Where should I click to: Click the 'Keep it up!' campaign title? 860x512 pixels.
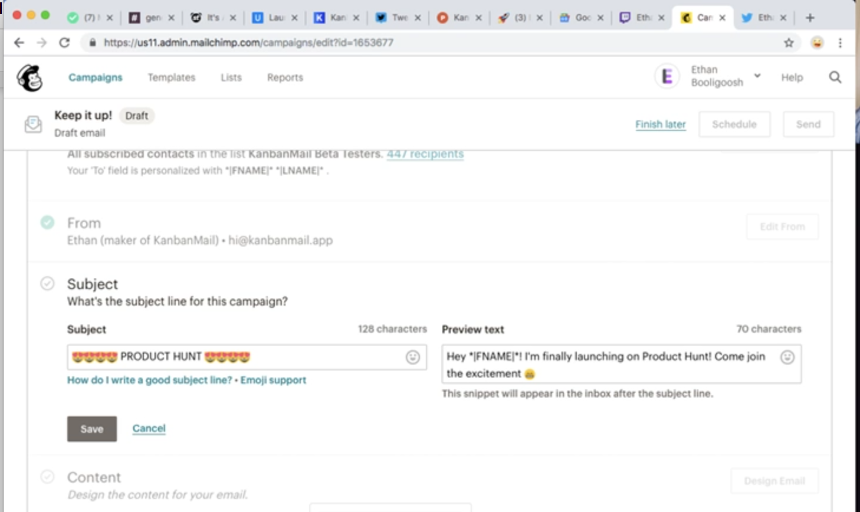coord(83,115)
